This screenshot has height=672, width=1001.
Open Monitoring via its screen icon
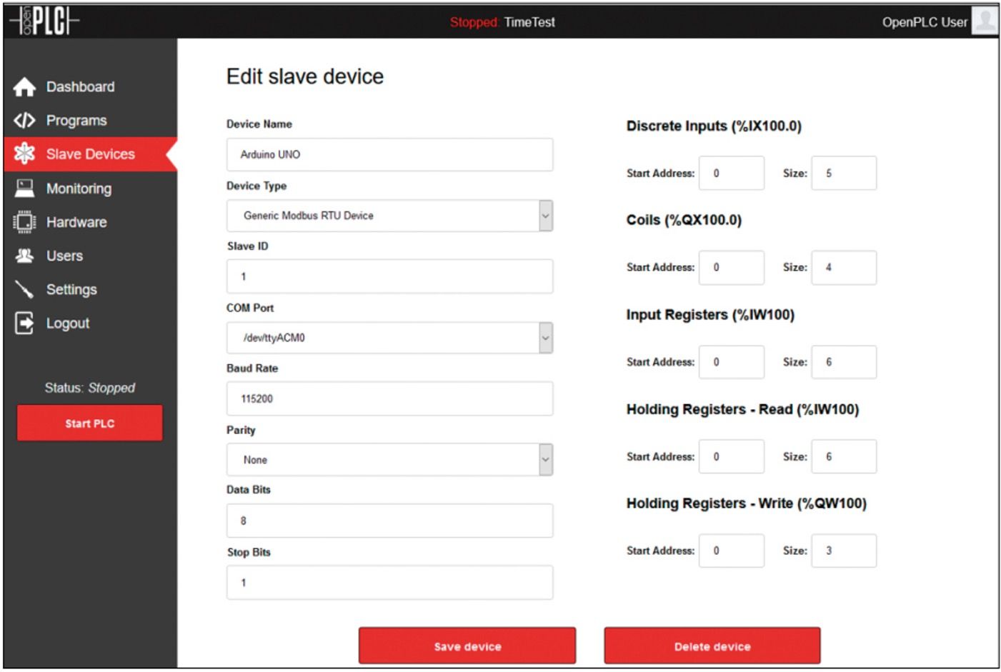(25, 188)
